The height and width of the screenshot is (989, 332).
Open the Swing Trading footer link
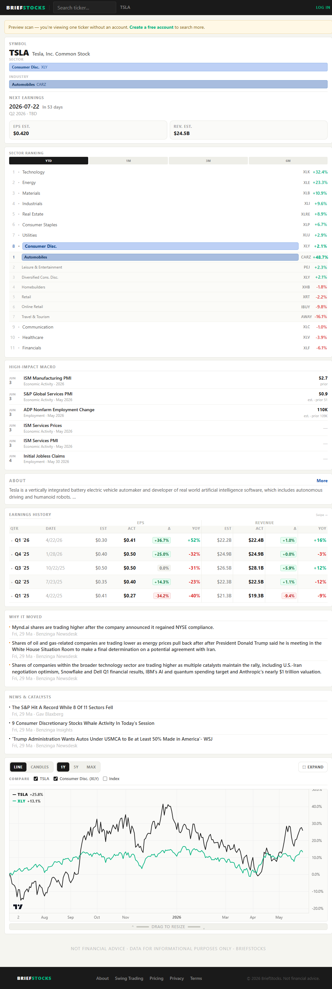click(x=129, y=978)
